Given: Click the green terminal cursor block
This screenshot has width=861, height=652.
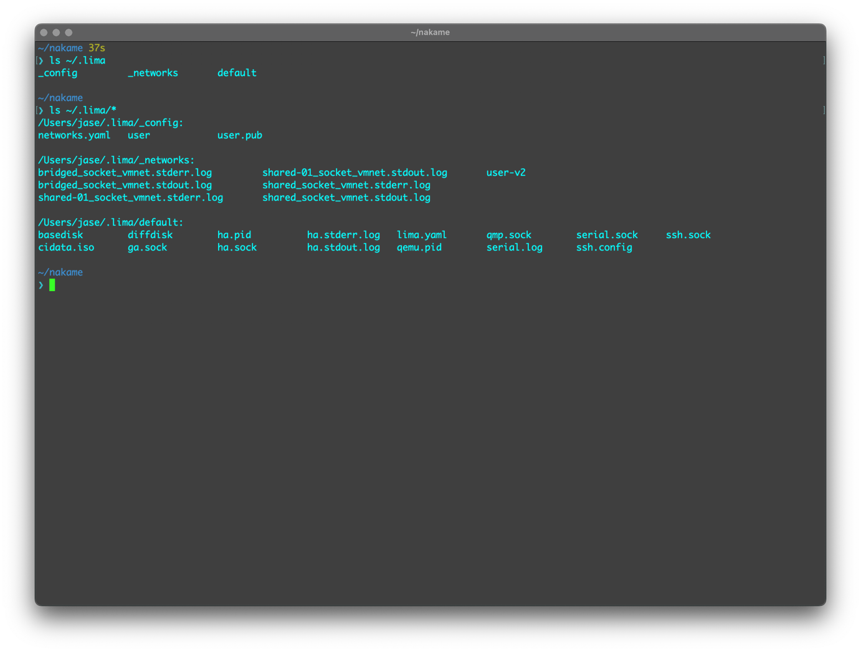Looking at the screenshot, I should point(52,285).
